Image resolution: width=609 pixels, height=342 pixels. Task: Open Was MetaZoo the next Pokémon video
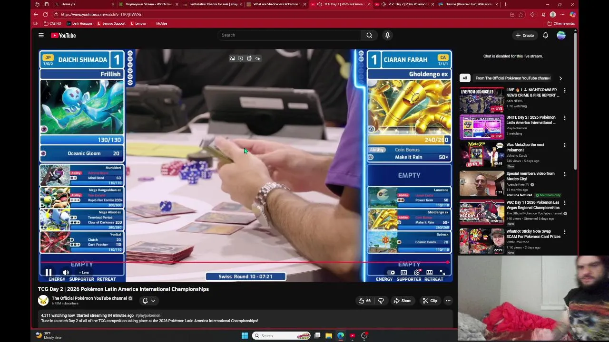(525, 147)
